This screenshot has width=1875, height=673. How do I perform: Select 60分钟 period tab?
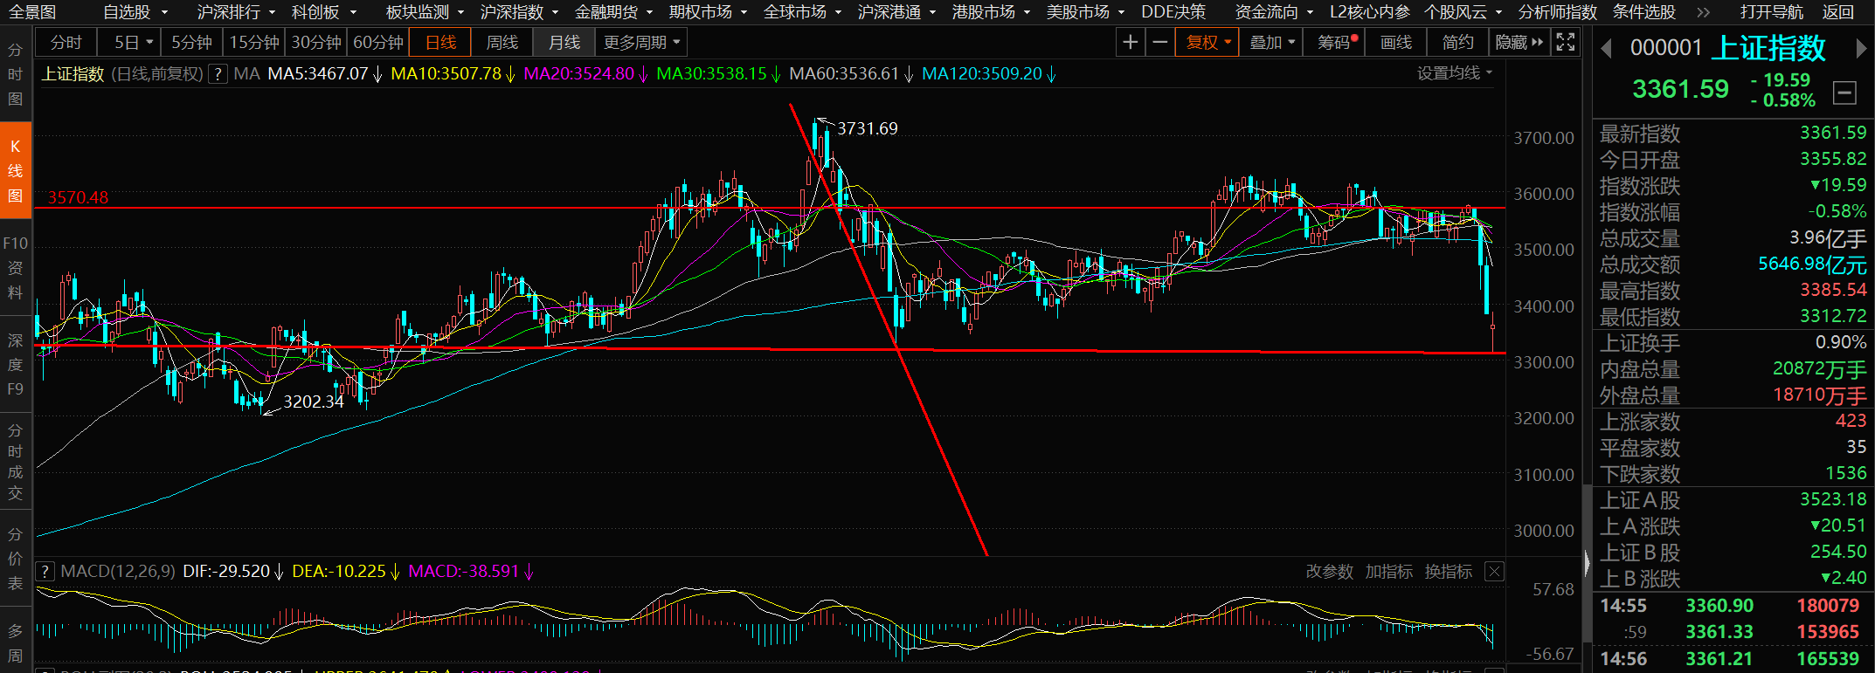coord(378,42)
